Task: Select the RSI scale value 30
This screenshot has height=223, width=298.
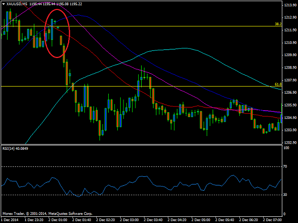Action: pos(285,194)
